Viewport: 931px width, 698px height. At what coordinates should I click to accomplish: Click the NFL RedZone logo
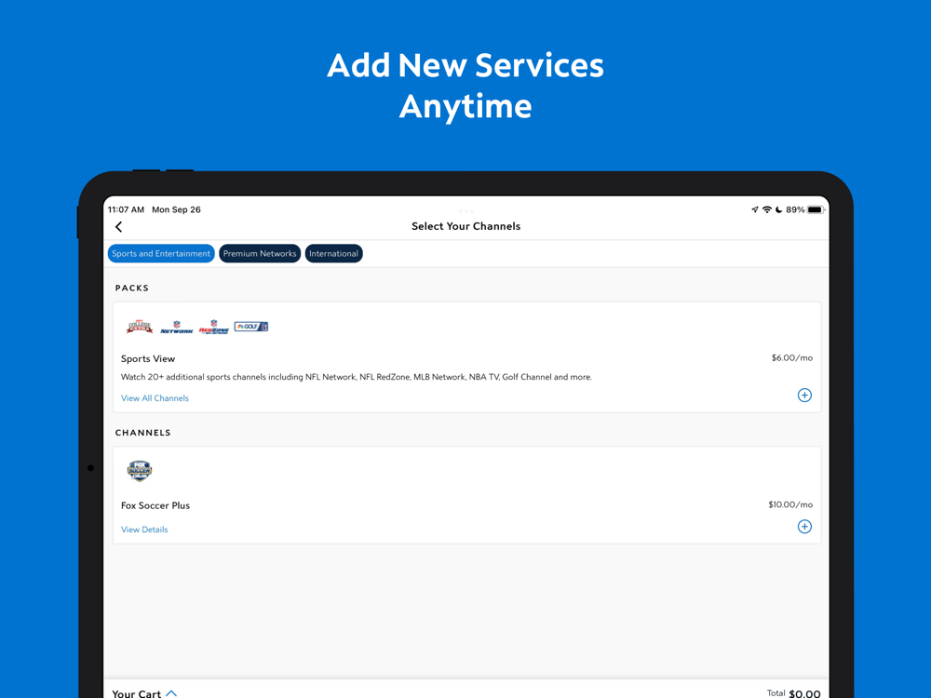(214, 327)
